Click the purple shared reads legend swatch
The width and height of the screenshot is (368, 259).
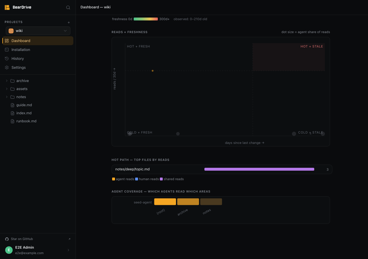161,179
